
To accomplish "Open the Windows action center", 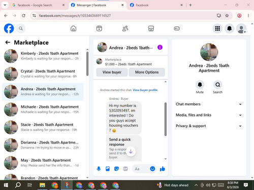I will click(x=246, y=185).
